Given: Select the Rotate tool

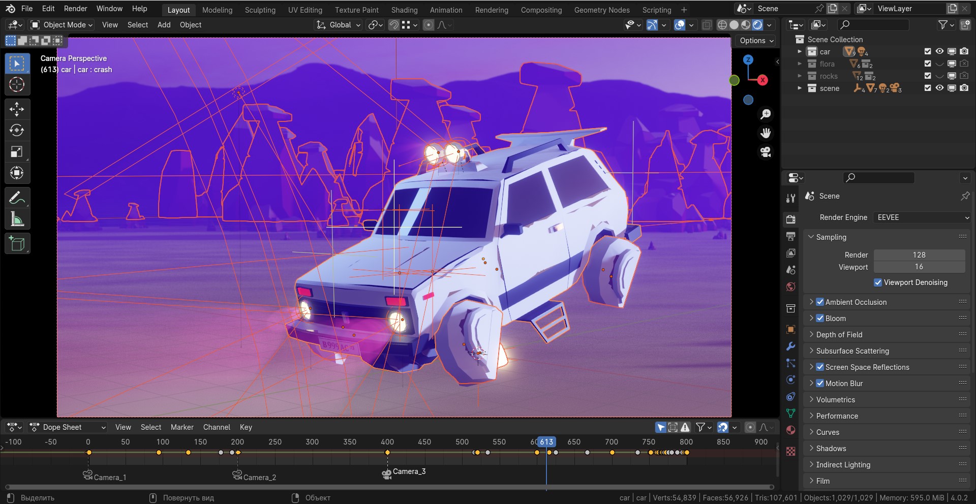Looking at the screenshot, I should (x=17, y=131).
